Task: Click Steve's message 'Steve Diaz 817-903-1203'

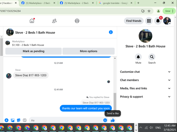Action: tap(31, 75)
